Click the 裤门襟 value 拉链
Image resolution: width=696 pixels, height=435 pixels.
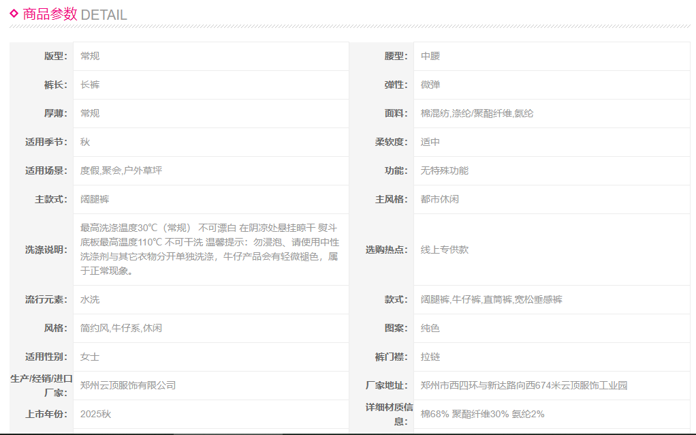pyautogui.click(x=430, y=357)
